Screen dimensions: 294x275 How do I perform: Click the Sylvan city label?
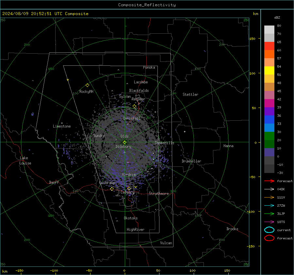(125, 96)
